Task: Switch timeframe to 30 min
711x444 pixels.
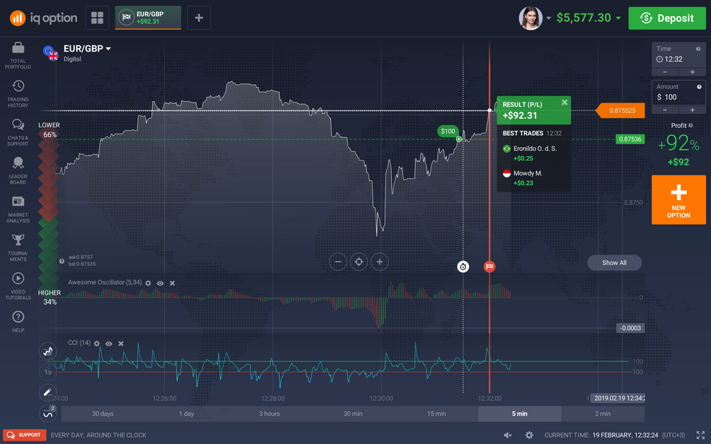Action: pos(353,414)
